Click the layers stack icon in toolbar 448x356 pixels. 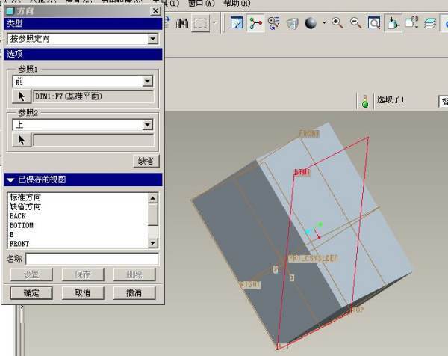431,23
